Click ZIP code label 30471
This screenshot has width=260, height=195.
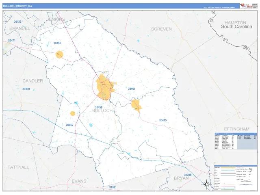[12, 41]
